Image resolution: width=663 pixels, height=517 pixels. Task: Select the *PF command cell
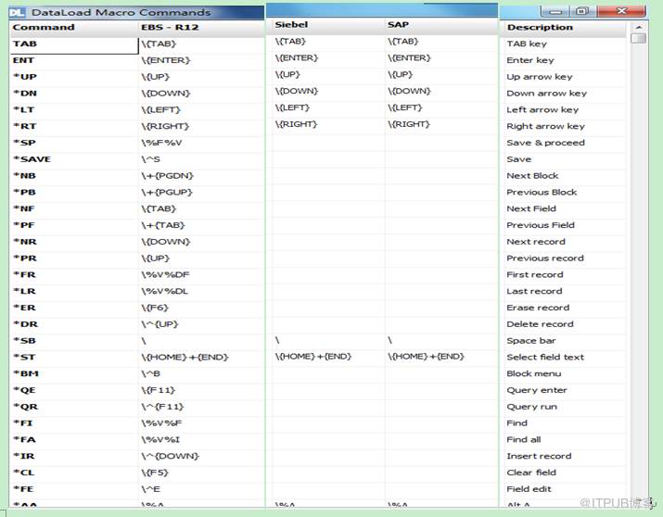tap(74, 225)
